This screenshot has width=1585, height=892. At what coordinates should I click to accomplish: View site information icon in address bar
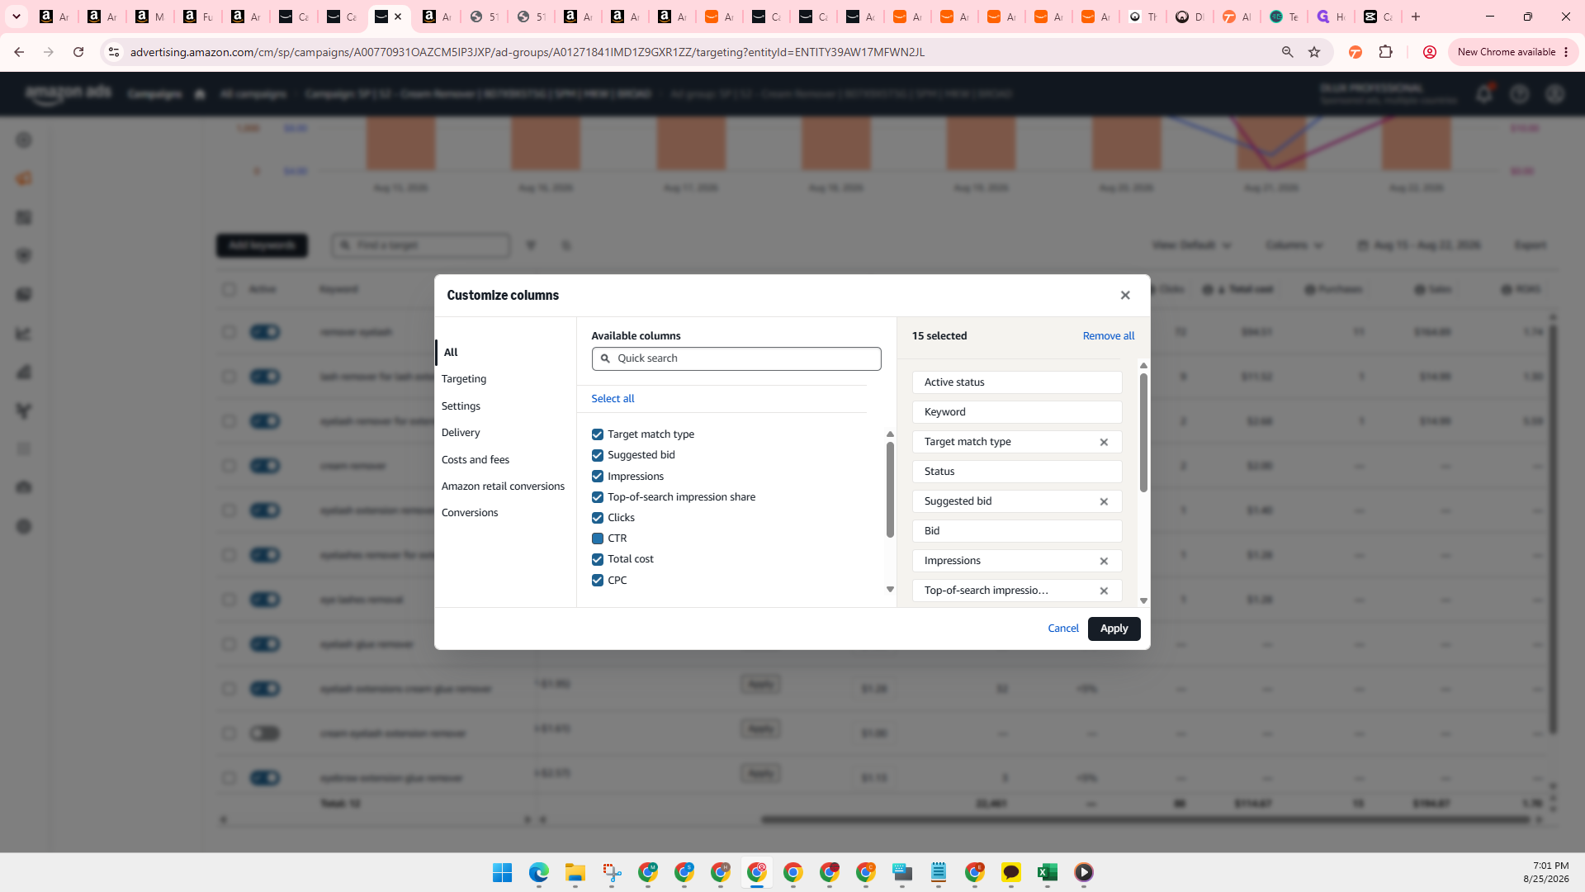pos(114,52)
